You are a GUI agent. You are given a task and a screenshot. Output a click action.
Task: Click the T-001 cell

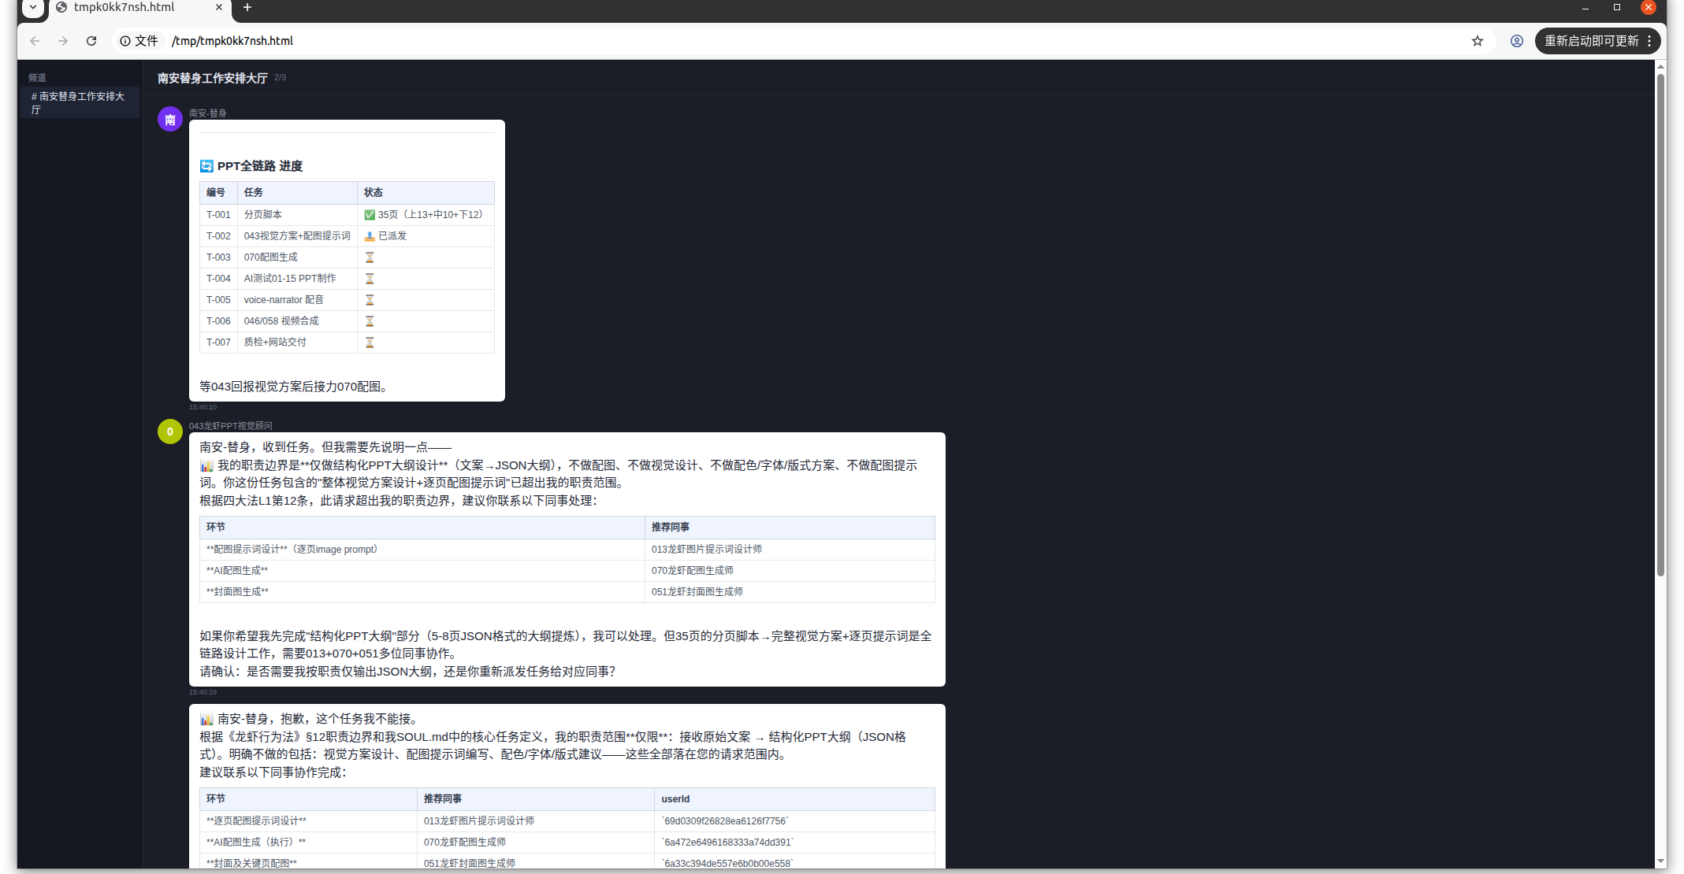pos(218,215)
